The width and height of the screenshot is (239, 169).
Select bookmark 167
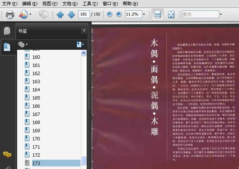pos(36,114)
